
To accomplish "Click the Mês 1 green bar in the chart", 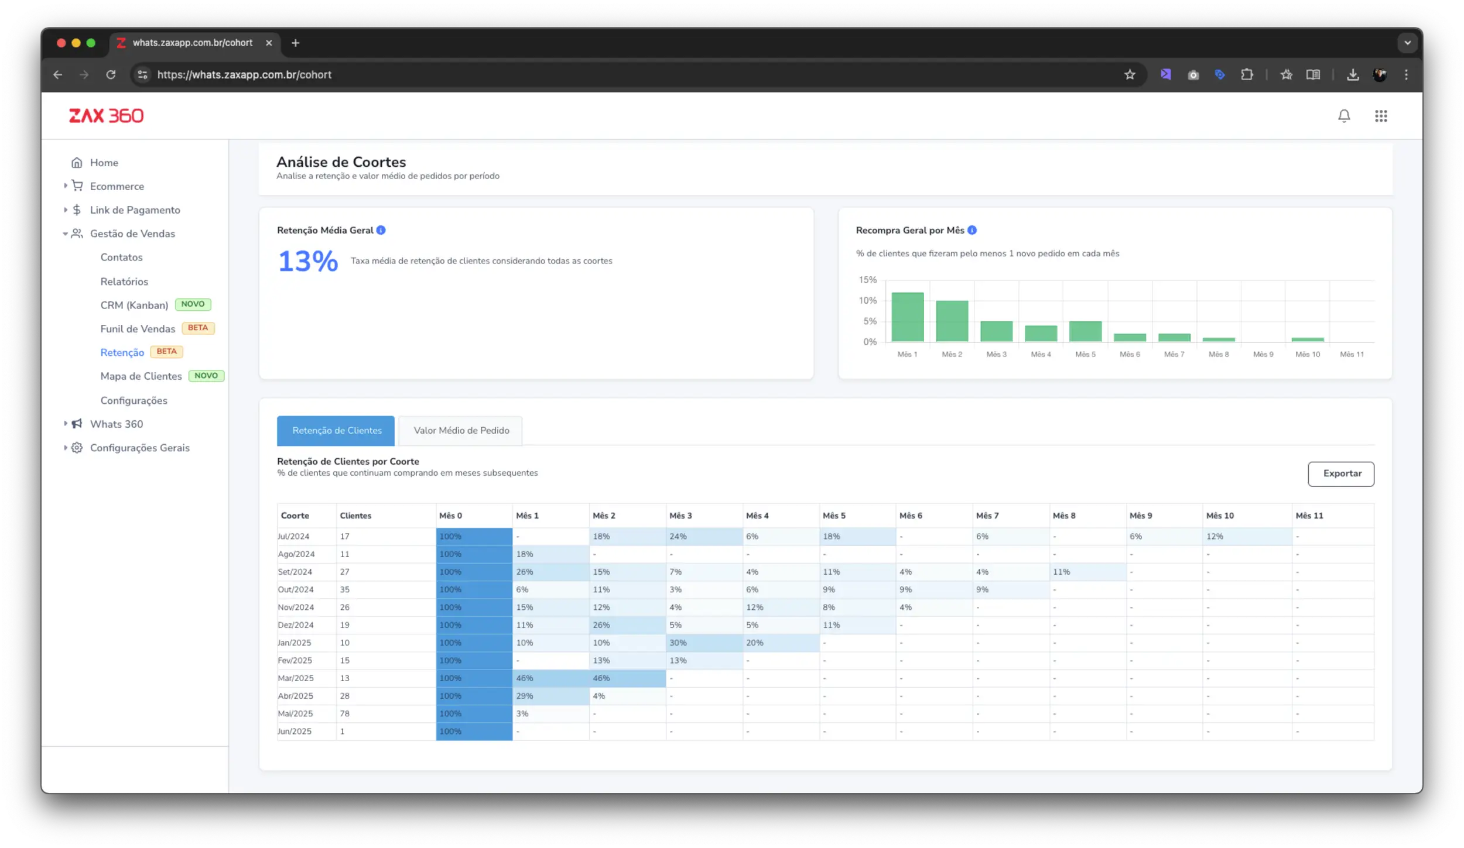I will [x=907, y=317].
